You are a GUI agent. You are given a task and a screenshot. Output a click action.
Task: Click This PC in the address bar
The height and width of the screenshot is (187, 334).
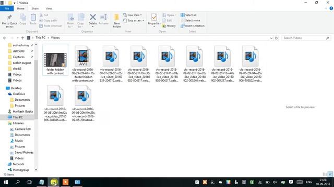(41, 38)
